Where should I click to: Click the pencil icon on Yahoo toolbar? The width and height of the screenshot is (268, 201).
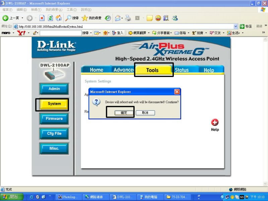pos(35,33)
